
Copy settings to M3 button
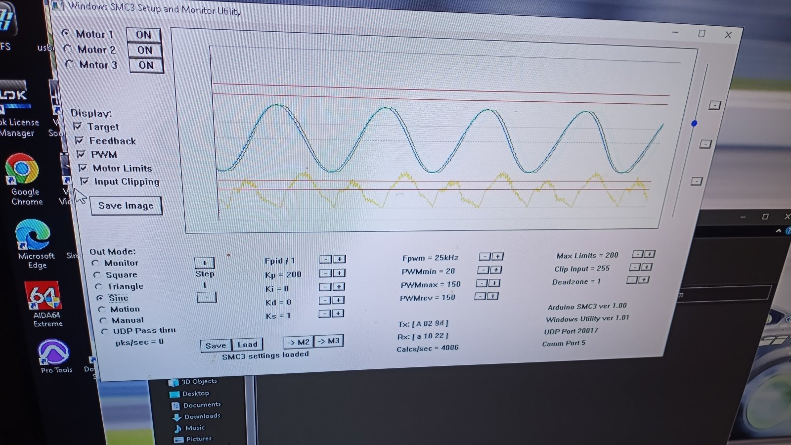coord(328,341)
